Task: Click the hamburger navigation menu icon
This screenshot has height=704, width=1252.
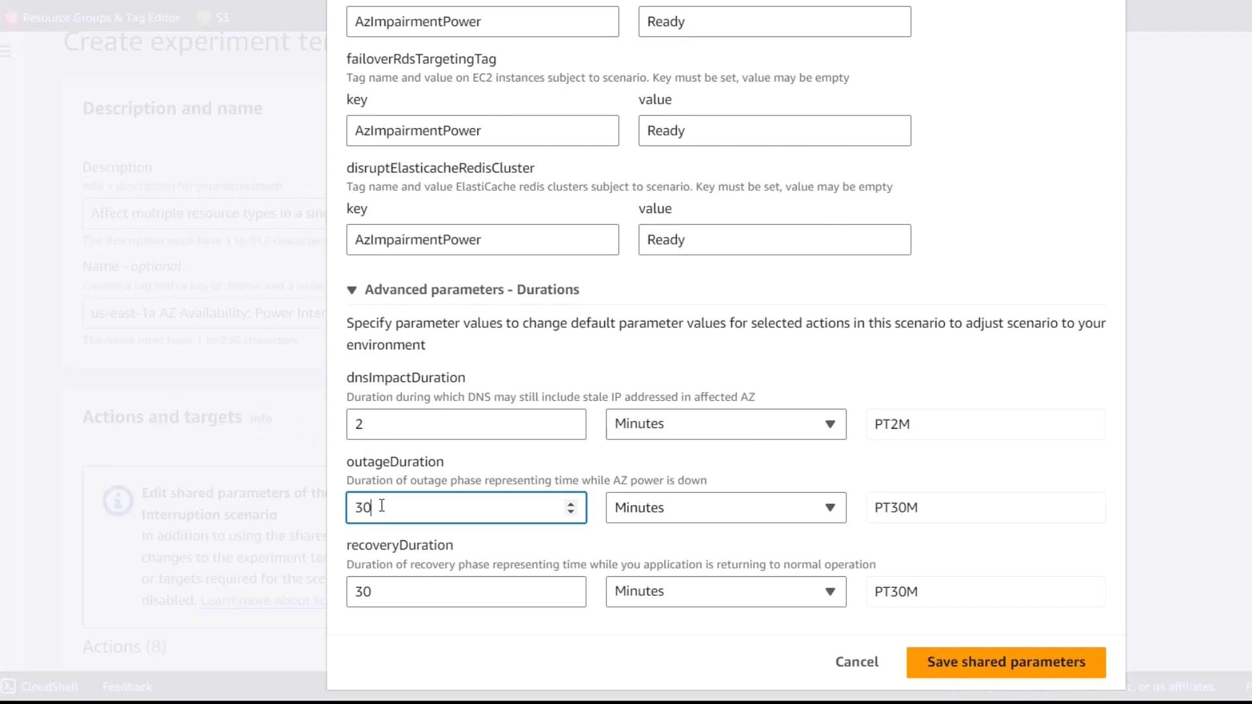Action: pyautogui.click(x=6, y=51)
